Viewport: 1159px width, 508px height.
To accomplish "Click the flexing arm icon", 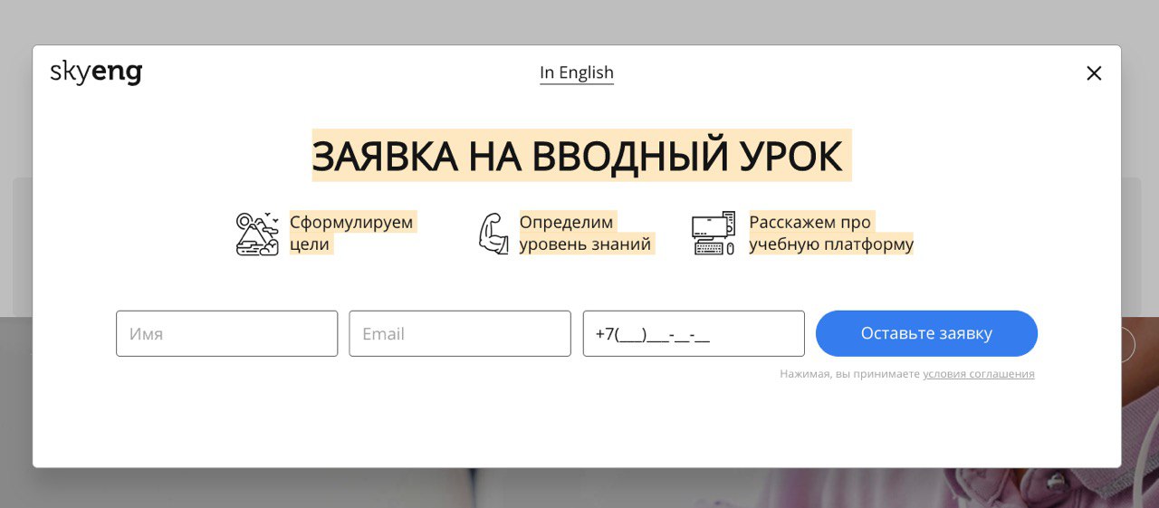I will click(x=493, y=234).
